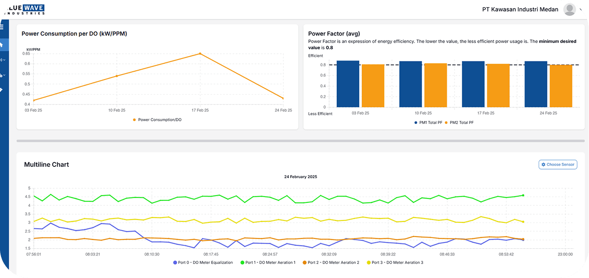Expand the sensor menu chevron in the sidebar
Viewport: 589px width, 278px height.
(4, 60)
